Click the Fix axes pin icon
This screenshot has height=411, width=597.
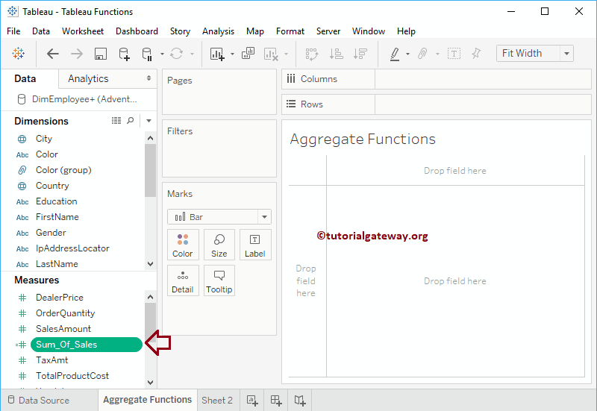click(x=476, y=53)
